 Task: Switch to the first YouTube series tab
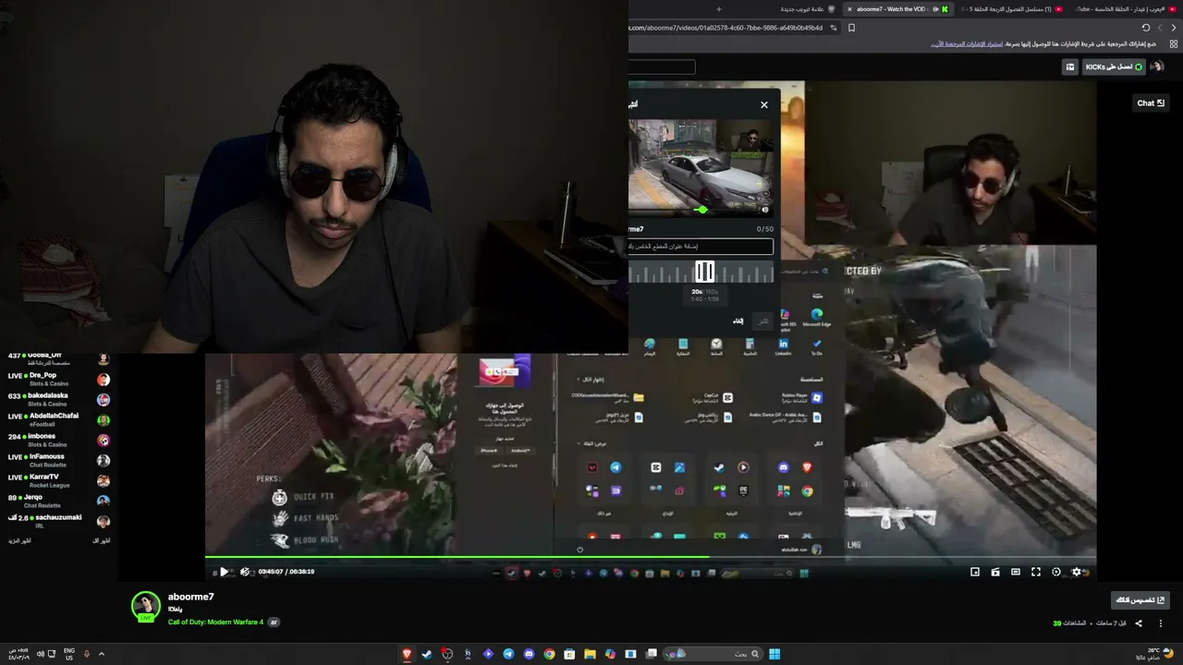click(x=1011, y=9)
